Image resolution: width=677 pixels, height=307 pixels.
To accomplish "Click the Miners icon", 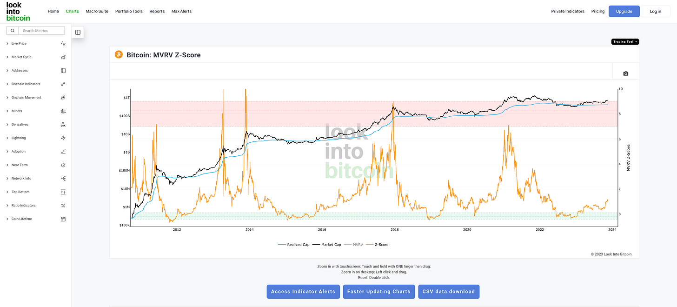I will 63,111.
